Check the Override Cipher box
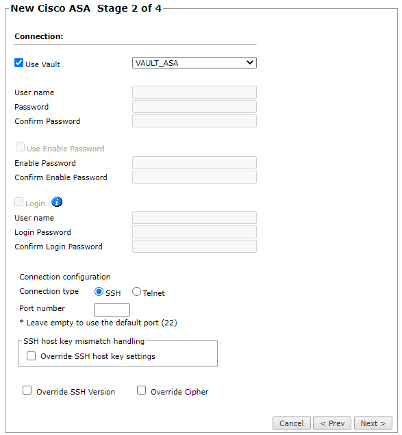 [142, 390]
